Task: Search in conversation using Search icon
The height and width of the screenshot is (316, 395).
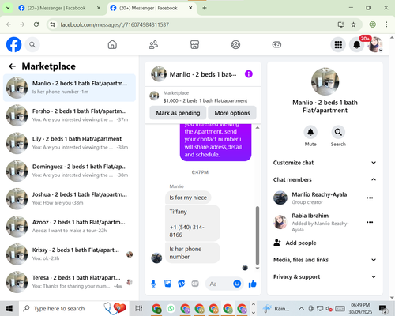Action: [338, 132]
